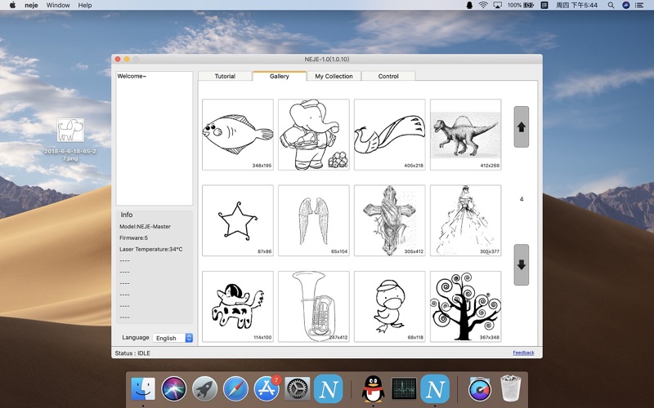Click the Feedback link
The width and height of the screenshot is (654, 408).
(523, 353)
